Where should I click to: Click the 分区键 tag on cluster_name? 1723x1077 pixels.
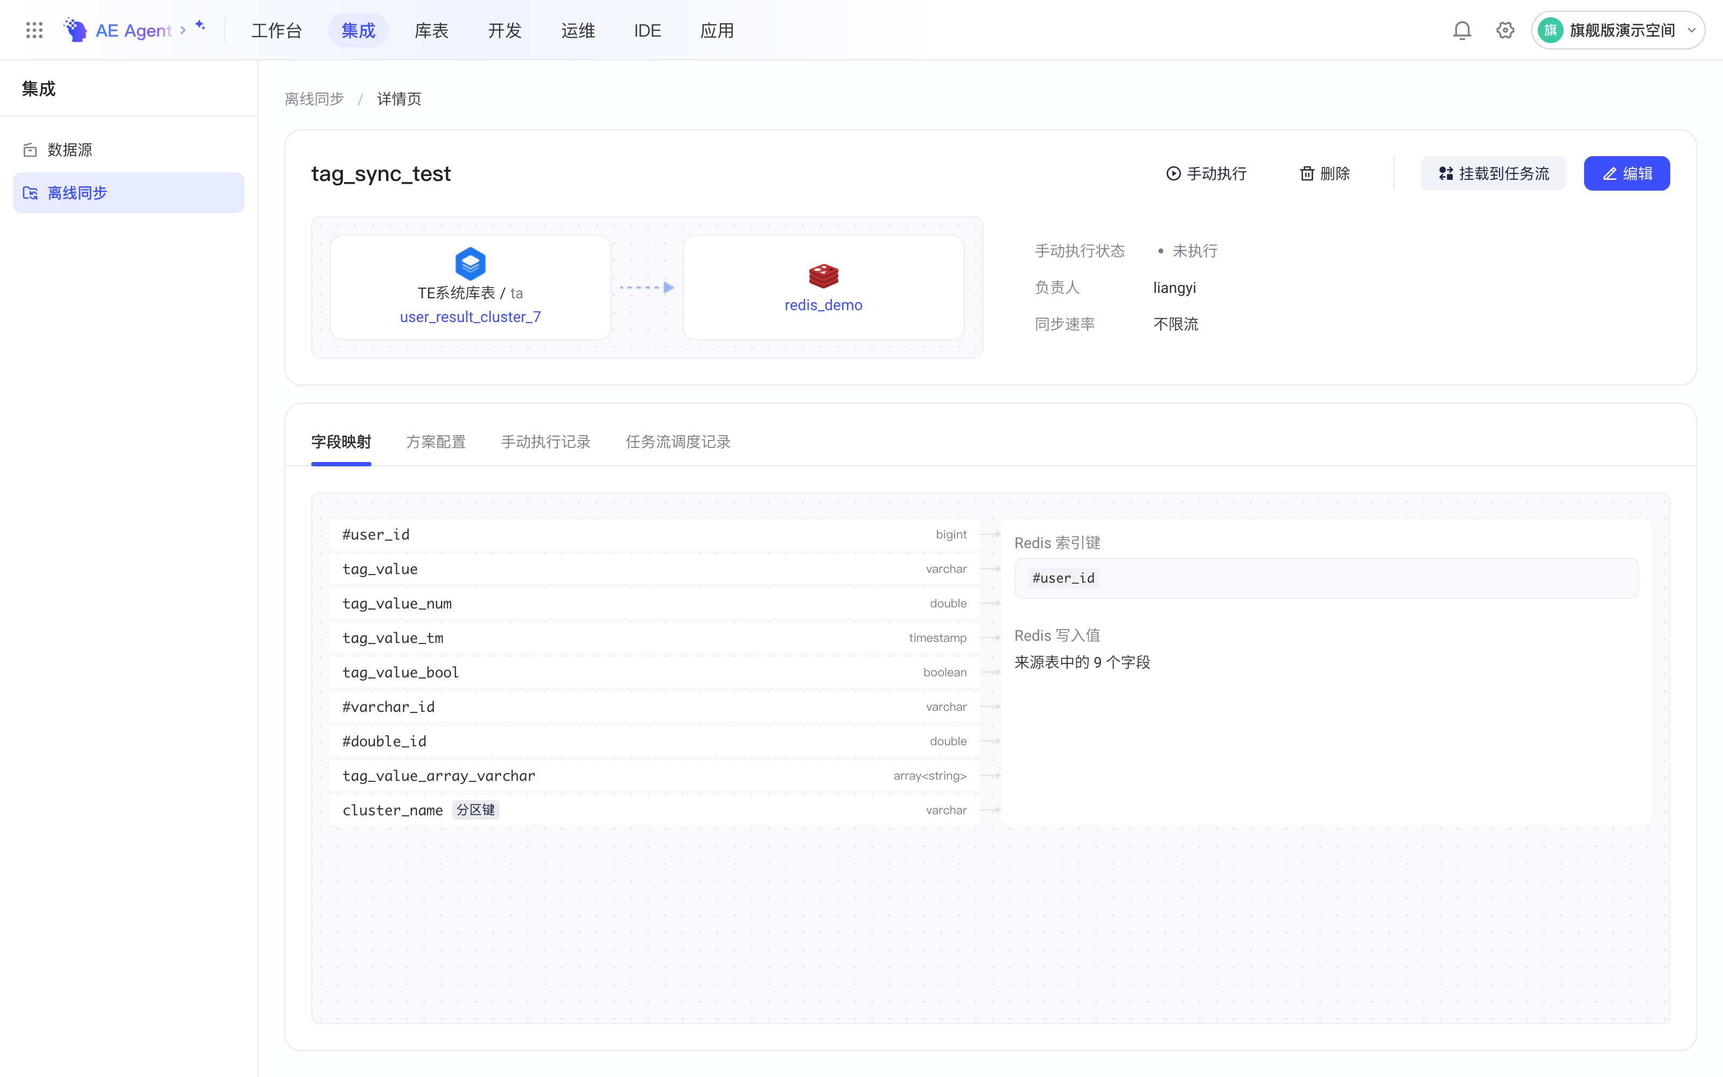coord(475,810)
